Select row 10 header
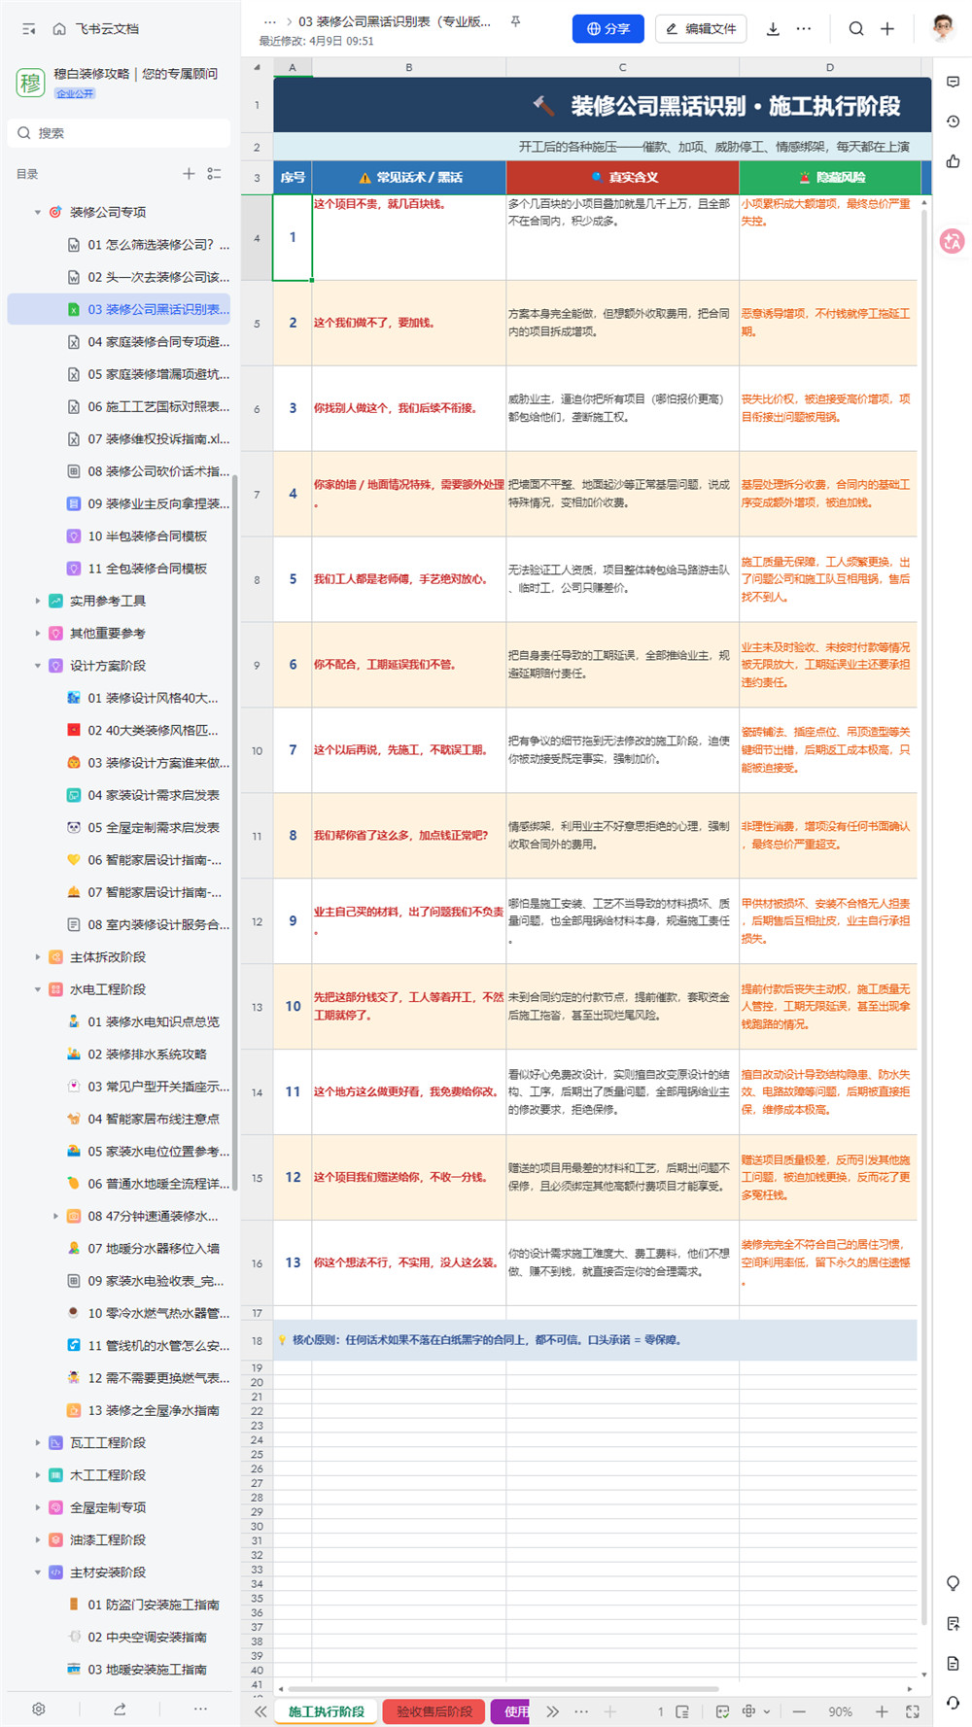 pos(257,750)
